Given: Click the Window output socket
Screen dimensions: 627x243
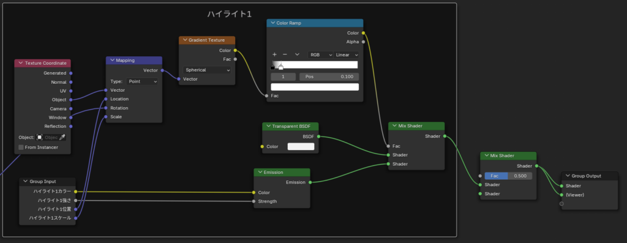Looking at the screenshot, I should coord(71,118).
